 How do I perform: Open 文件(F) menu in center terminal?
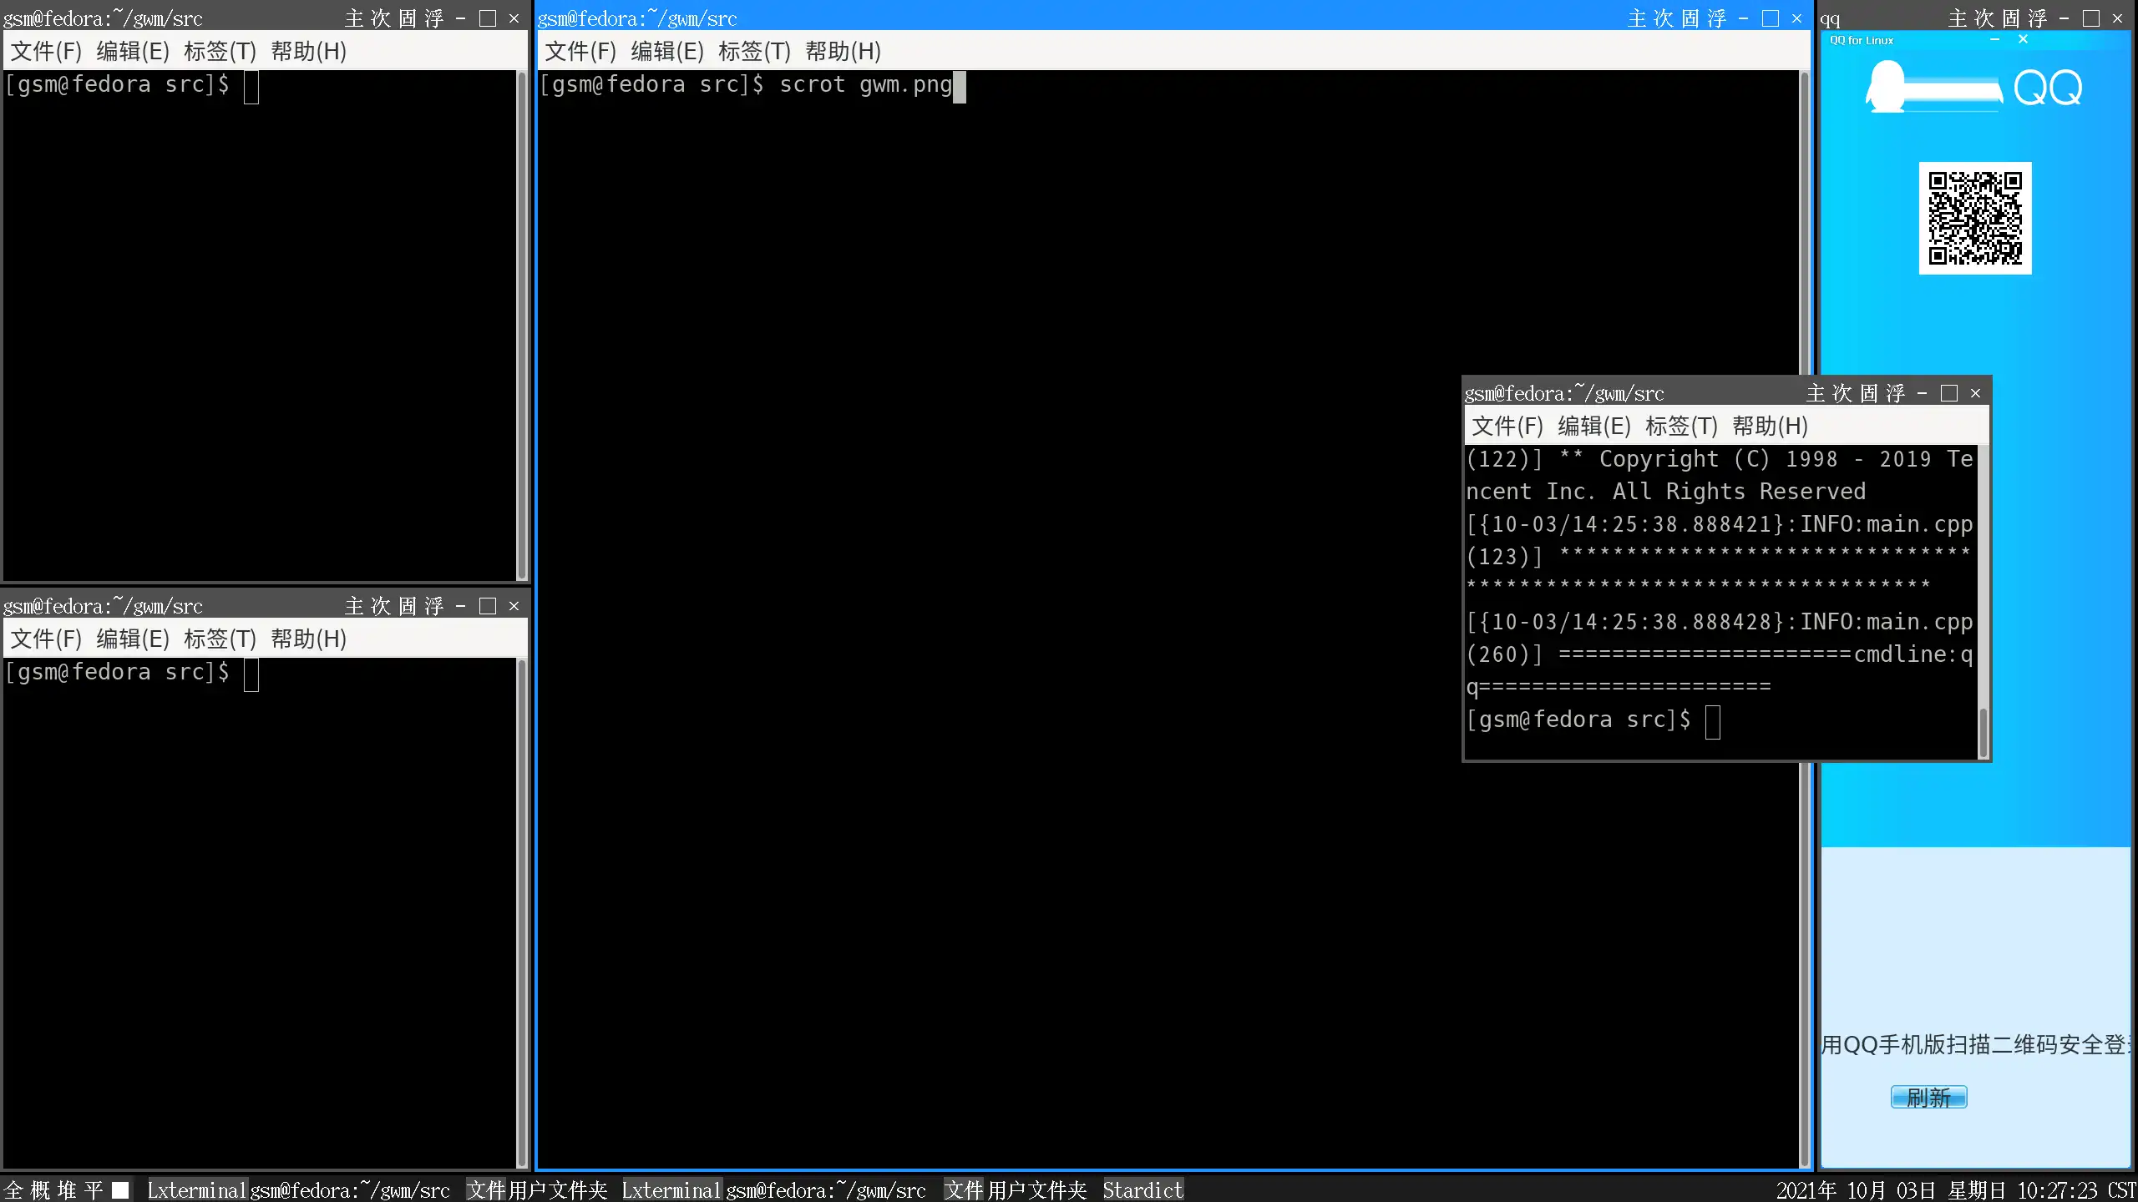tap(580, 52)
